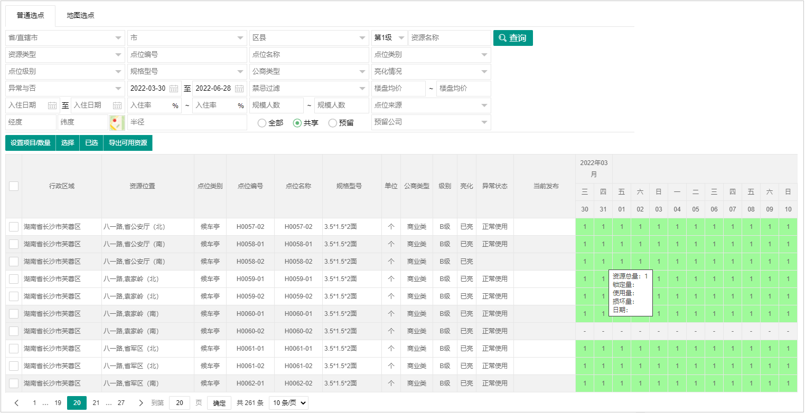Open the 点位级别 dropdown
The height and width of the screenshot is (414, 805).
[65, 72]
